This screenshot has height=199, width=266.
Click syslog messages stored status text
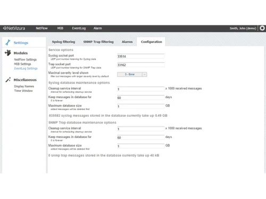[x=108, y=116]
